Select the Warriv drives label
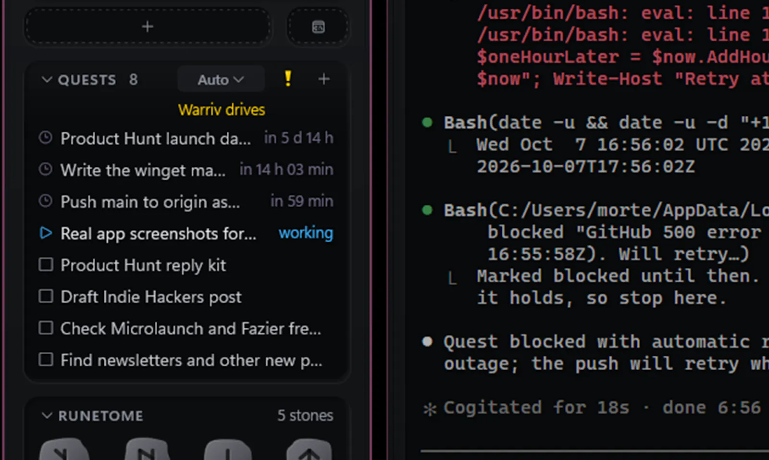 222,110
